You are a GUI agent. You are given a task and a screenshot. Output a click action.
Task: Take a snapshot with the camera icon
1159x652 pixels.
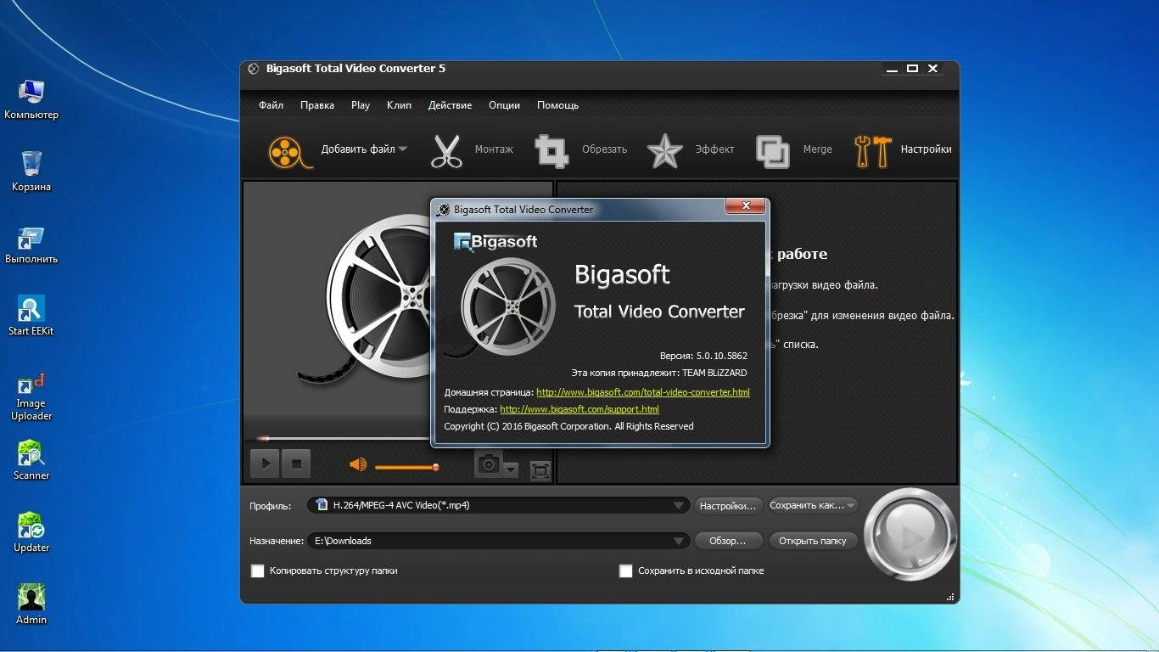point(488,464)
